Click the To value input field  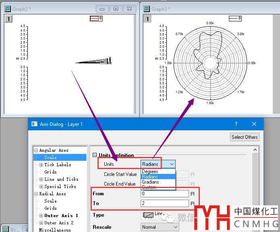pos(164,203)
